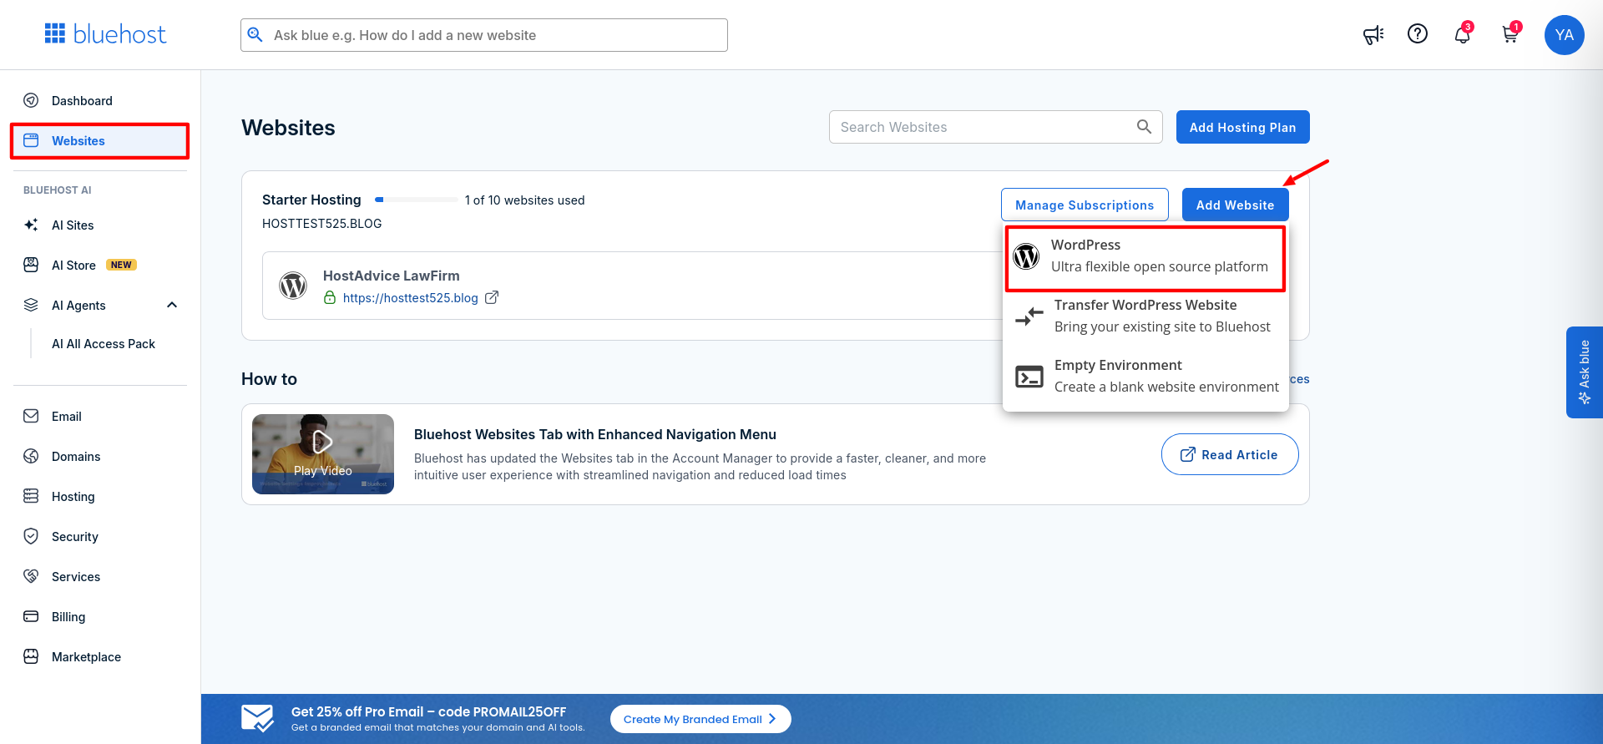Image resolution: width=1603 pixels, height=744 pixels.
Task: Click the AI Store icon
Action: pyautogui.click(x=31, y=265)
